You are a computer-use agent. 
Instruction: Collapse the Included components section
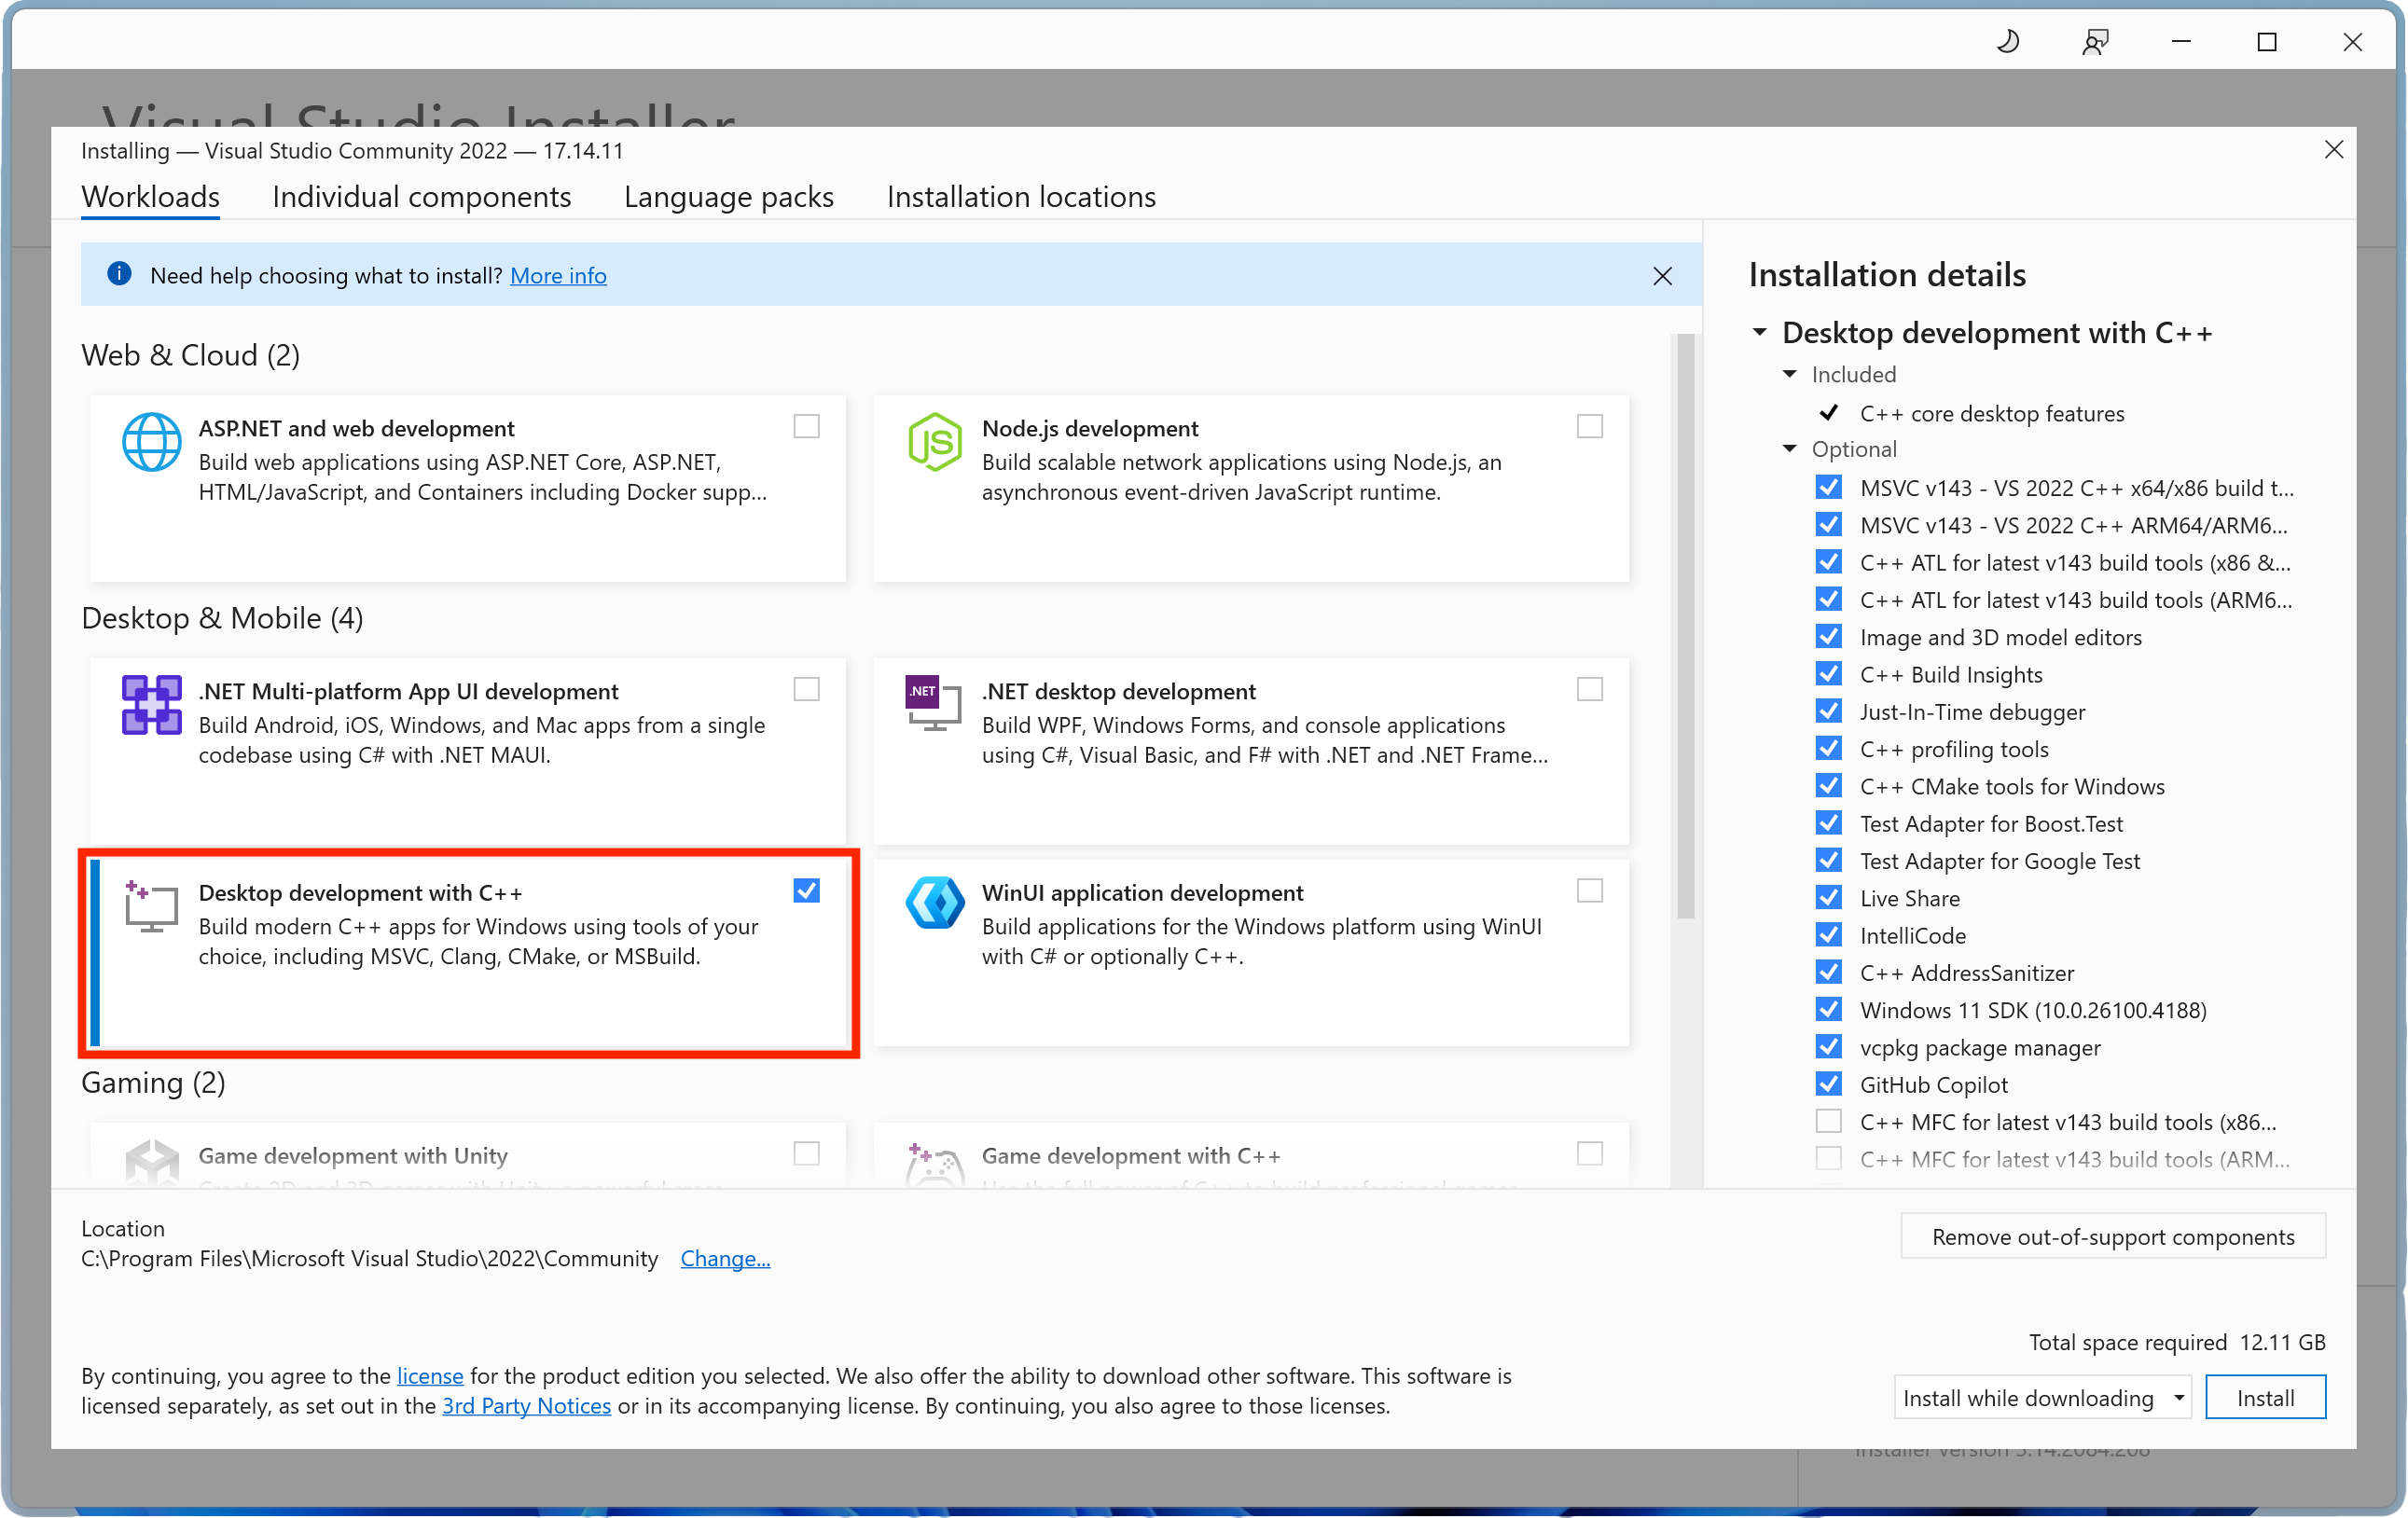click(1789, 374)
